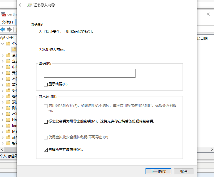Close the certlm background window
The width and height of the screenshot is (214, 177).
click(x=208, y=14)
